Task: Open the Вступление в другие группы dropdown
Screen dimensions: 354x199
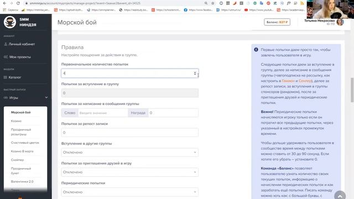Action: coord(130,153)
